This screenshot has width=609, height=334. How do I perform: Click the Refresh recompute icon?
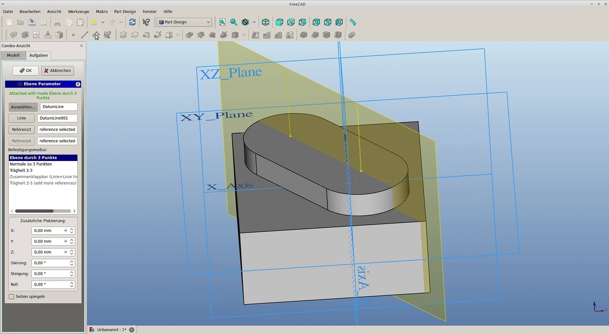(132, 22)
